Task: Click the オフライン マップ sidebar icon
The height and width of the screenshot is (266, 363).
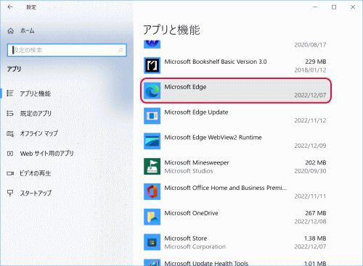Action: coord(10,133)
